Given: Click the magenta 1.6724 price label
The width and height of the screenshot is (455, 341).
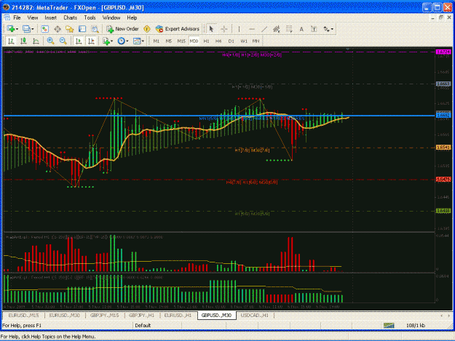Looking at the screenshot, I should coord(443,52).
